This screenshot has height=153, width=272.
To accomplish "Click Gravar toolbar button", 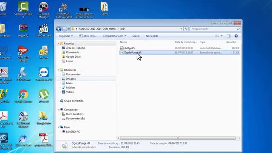I will pyautogui.click(x=136, y=36).
